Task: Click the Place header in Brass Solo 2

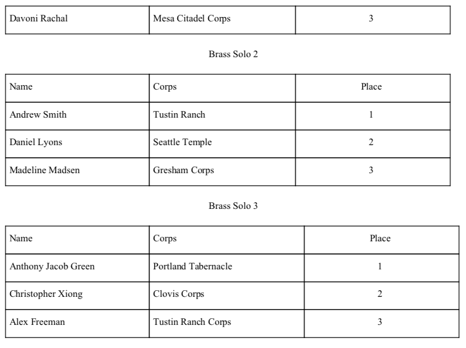Action: [x=372, y=88]
